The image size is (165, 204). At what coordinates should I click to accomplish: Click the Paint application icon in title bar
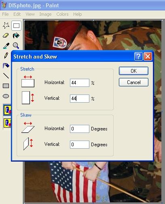pos(4,5)
